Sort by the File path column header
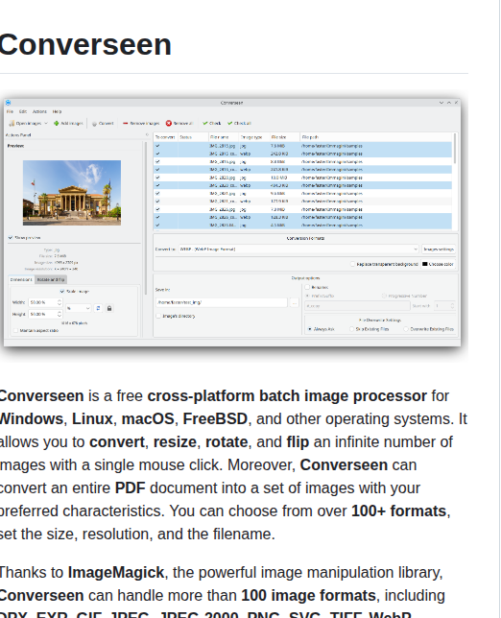The image size is (501, 618). pos(376,137)
